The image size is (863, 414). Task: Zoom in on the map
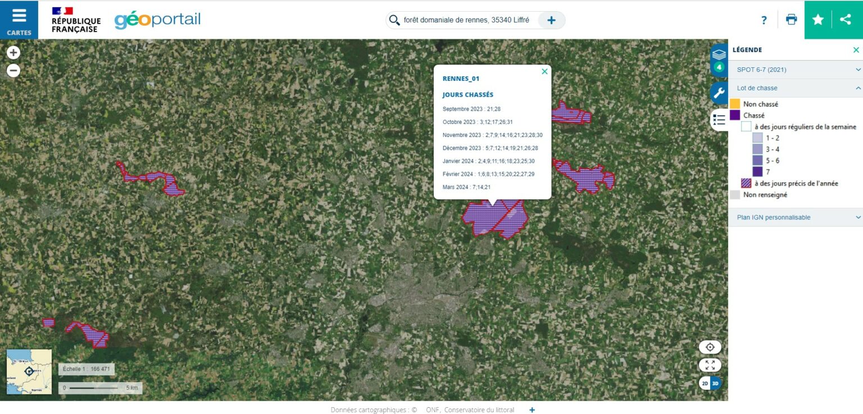13,53
